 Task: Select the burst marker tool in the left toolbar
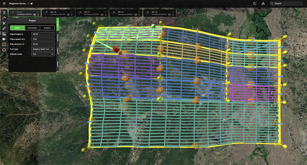[4, 39]
